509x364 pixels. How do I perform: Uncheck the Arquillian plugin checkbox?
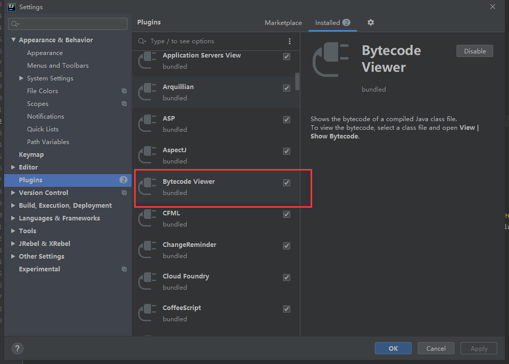coord(287,88)
